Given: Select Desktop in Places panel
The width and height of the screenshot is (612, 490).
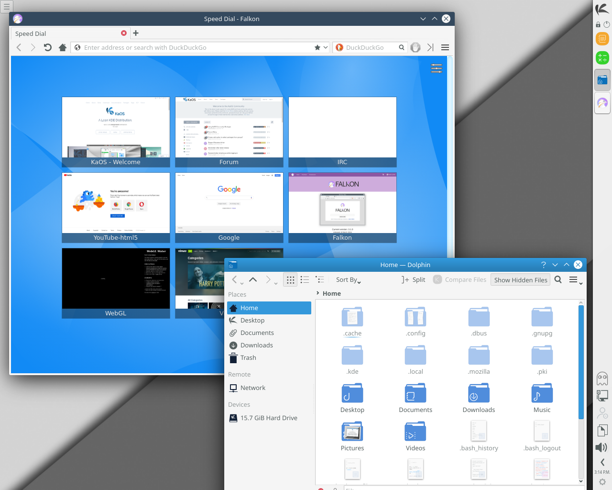Looking at the screenshot, I should [270, 320].
